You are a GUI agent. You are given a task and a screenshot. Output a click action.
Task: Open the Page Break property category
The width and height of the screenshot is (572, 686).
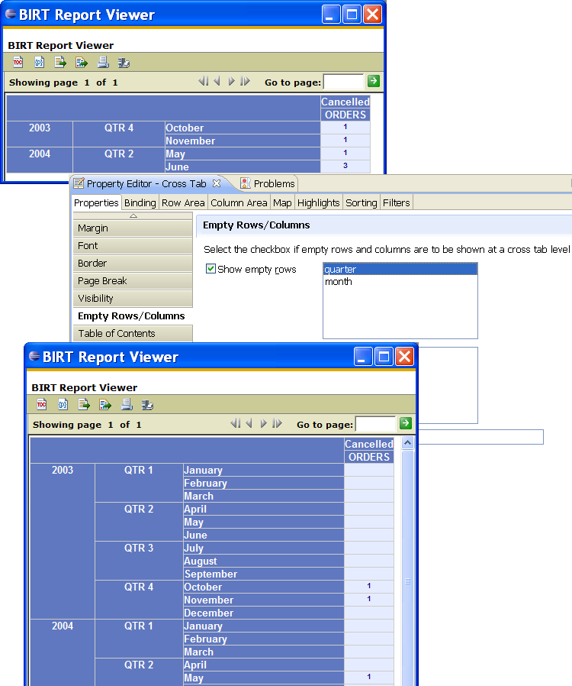(x=133, y=280)
